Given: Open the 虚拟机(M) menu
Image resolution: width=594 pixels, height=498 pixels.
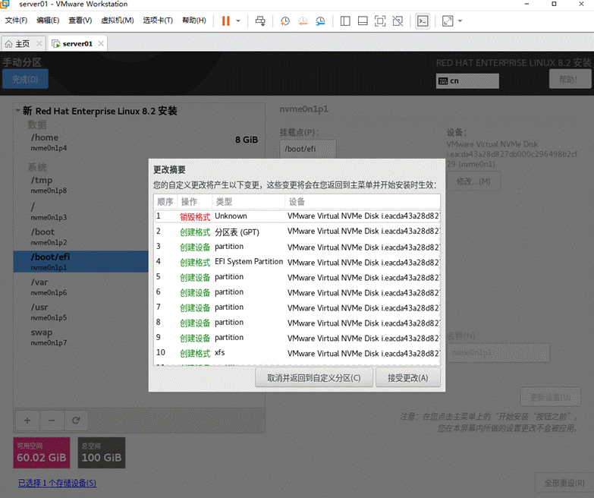Looking at the screenshot, I should click(x=117, y=20).
